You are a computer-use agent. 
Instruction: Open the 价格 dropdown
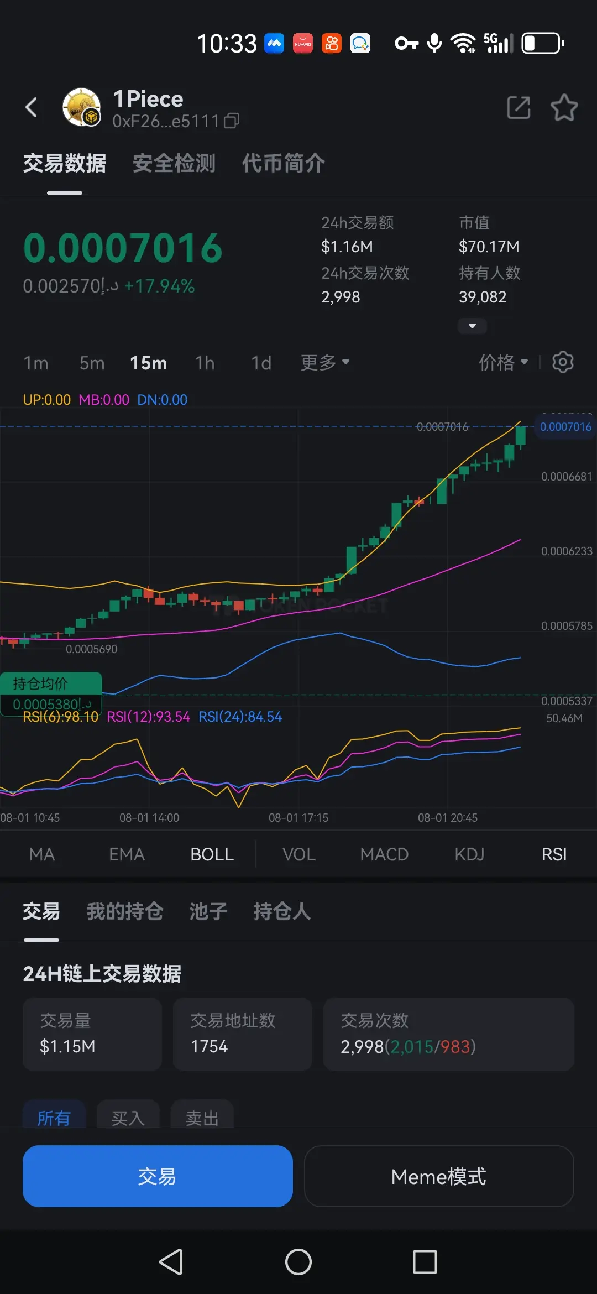pos(503,362)
